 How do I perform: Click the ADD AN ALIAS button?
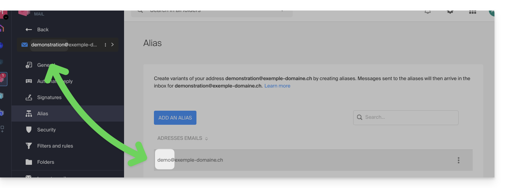(175, 118)
